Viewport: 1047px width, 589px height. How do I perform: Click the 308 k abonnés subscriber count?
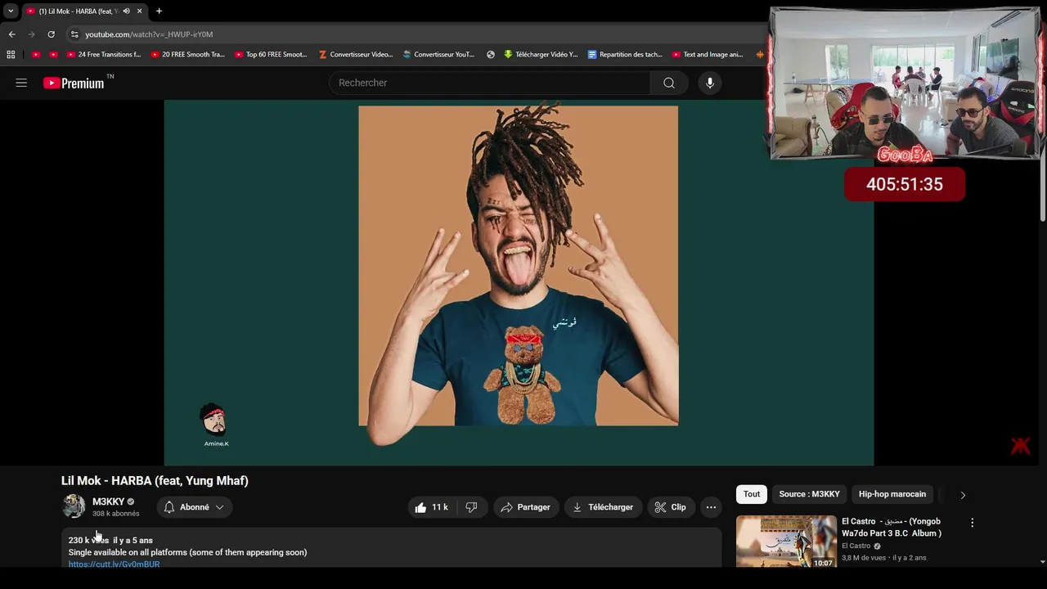115,514
